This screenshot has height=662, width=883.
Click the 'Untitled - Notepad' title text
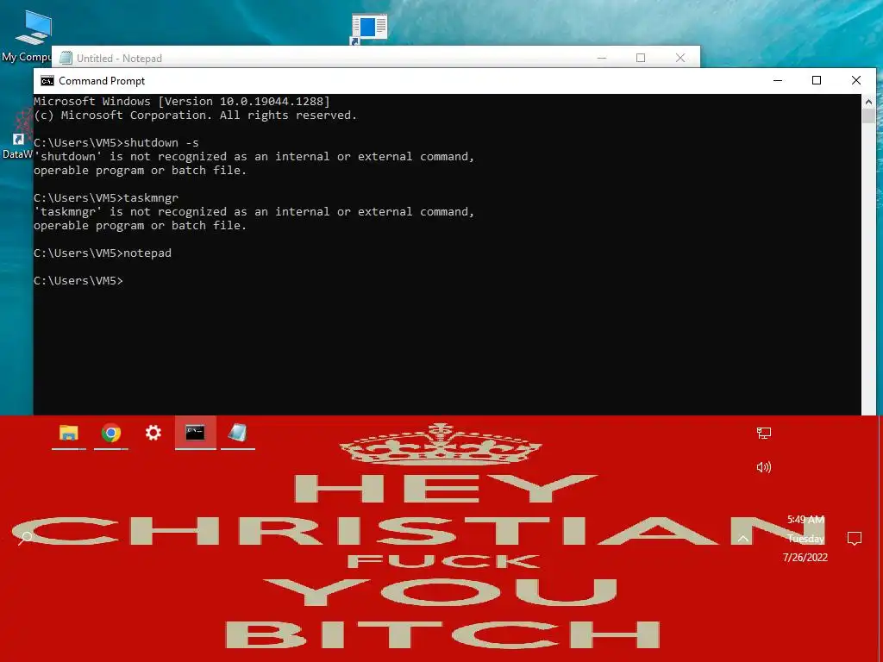(x=119, y=59)
